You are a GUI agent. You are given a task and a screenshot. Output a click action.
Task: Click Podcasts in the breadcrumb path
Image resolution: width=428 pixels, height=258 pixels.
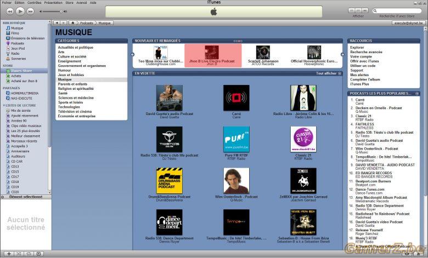click(86, 23)
